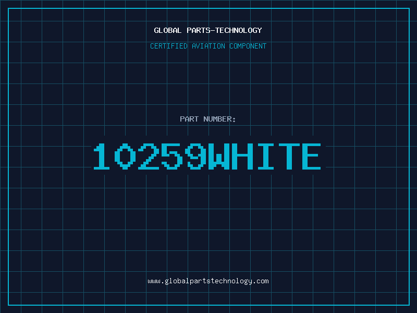Click the PART NUMBER: label
417x313 pixels.
[x=208, y=119]
